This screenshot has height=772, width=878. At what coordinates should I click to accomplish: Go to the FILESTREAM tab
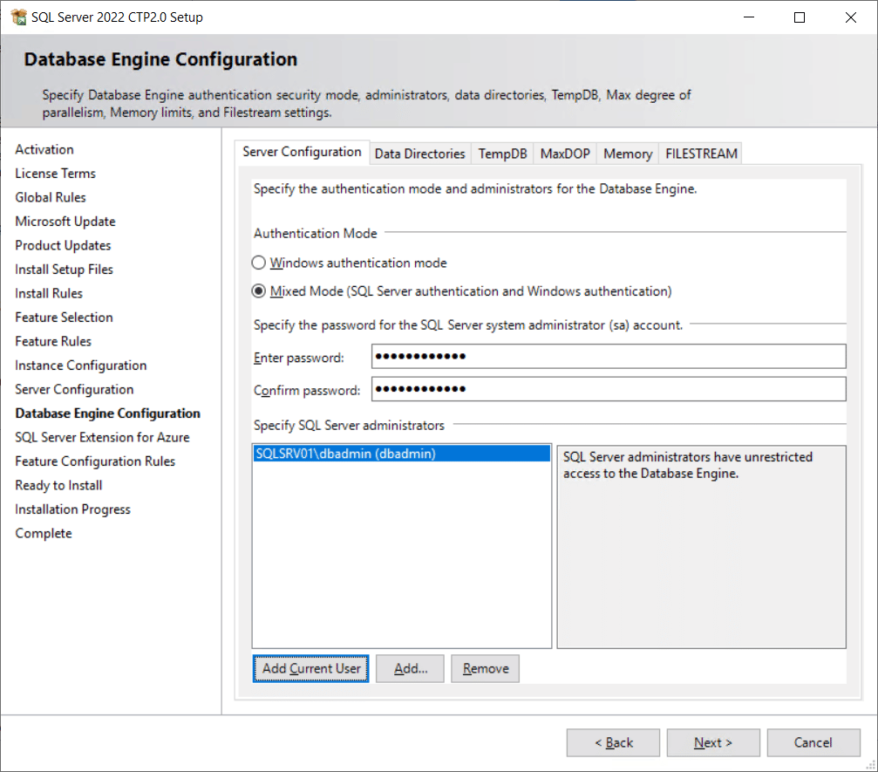coord(701,154)
